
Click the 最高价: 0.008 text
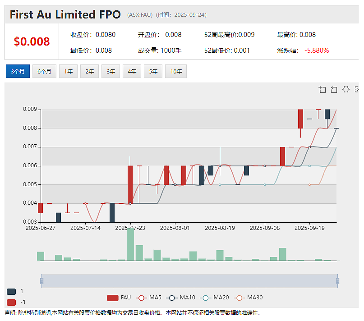[x=296, y=35]
